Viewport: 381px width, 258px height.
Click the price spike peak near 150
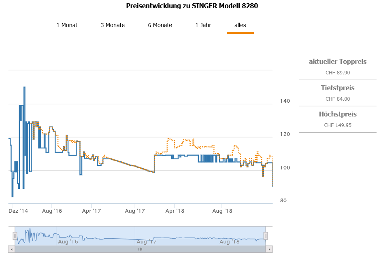tap(24, 87)
